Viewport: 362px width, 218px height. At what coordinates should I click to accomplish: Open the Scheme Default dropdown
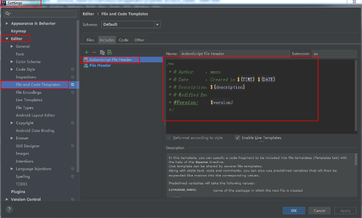(131, 24)
